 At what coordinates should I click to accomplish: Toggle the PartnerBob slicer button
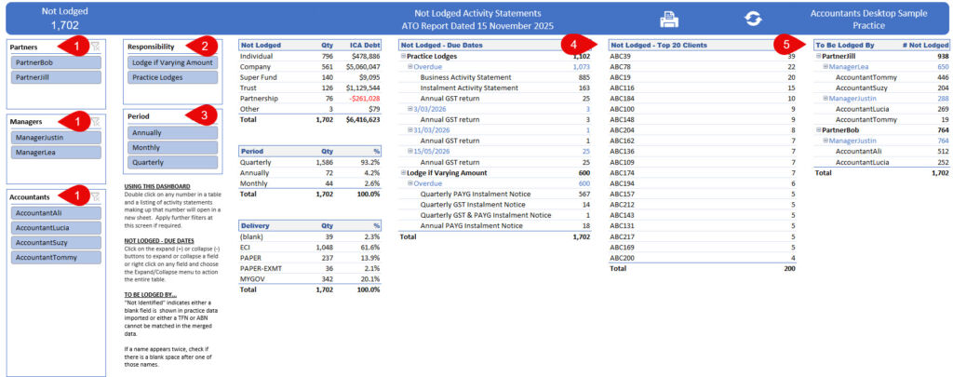point(57,61)
